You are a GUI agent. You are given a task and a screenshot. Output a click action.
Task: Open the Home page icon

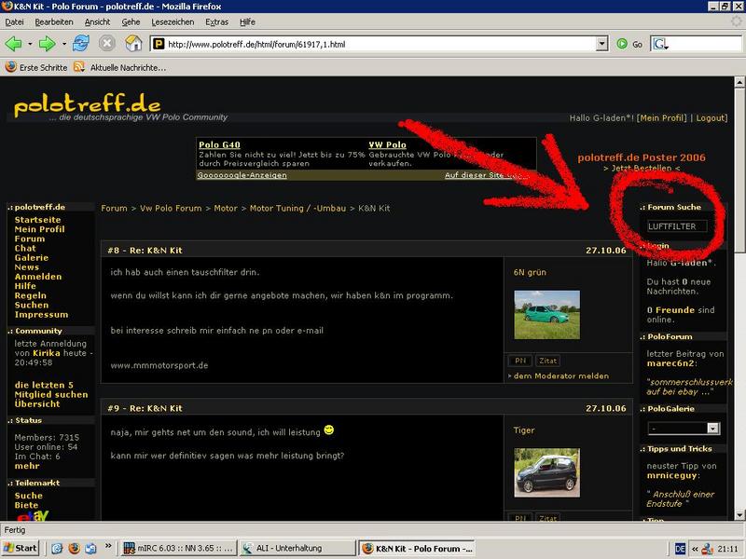pyautogui.click(x=133, y=44)
